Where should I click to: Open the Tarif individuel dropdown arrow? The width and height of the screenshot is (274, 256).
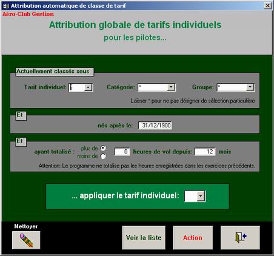click(x=88, y=87)
